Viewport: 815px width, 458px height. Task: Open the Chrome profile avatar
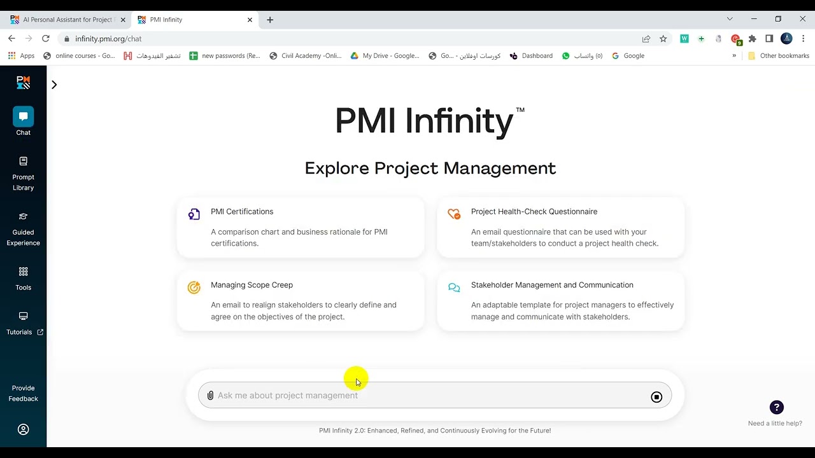coord(786,39)
